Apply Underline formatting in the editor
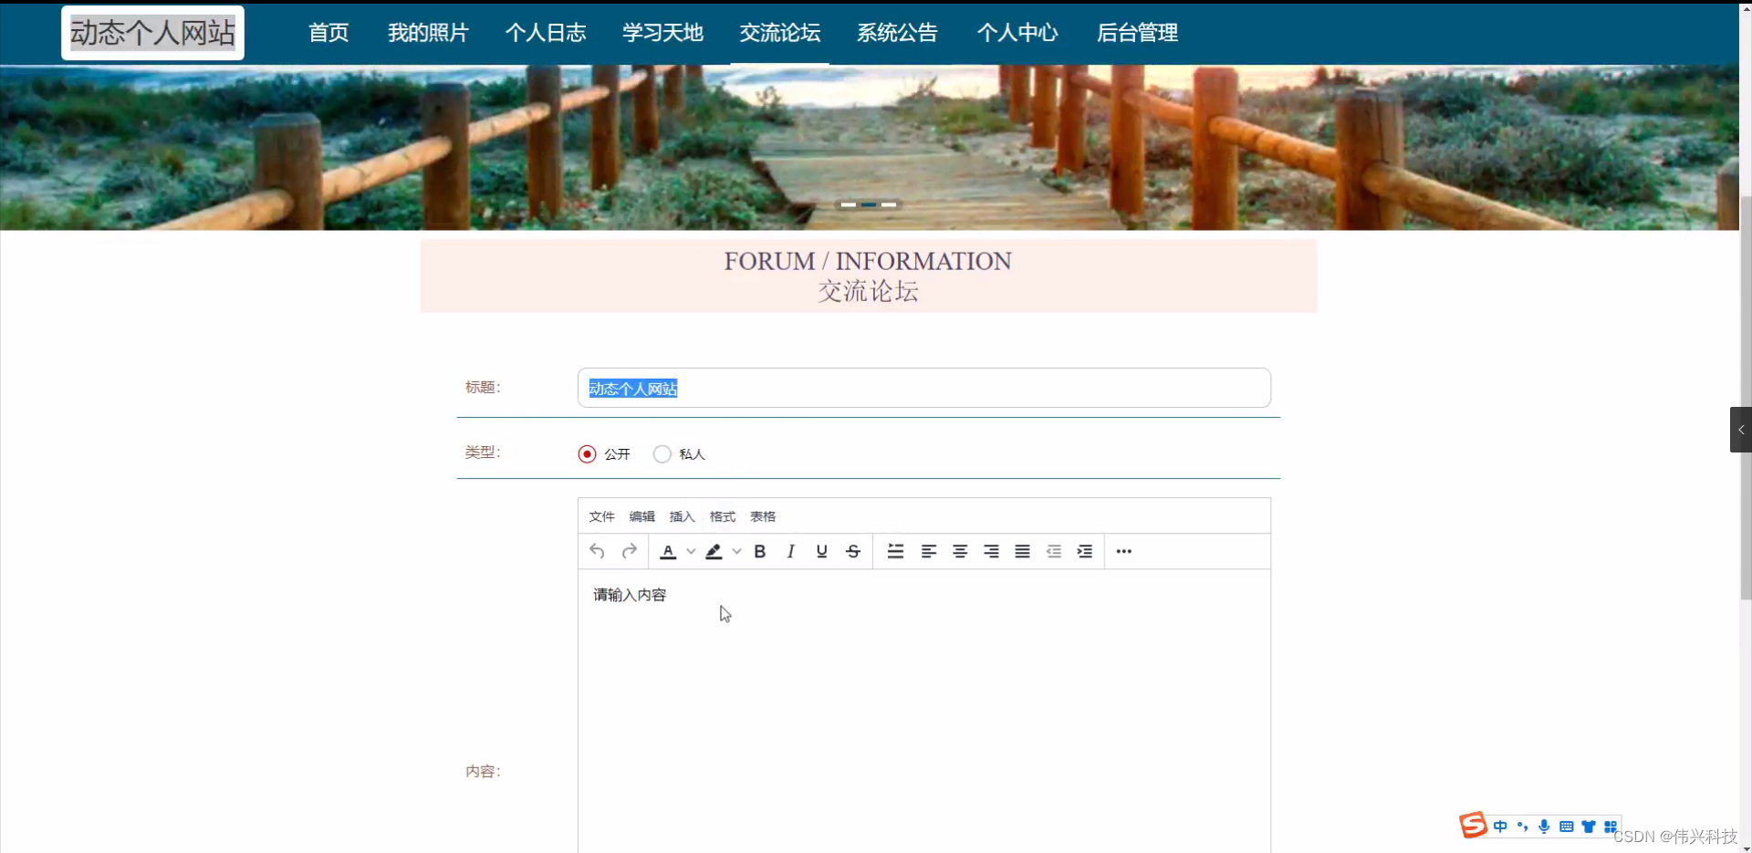Image resolution: width=1752 pixels, height=853 pixels. pos(820,551)
